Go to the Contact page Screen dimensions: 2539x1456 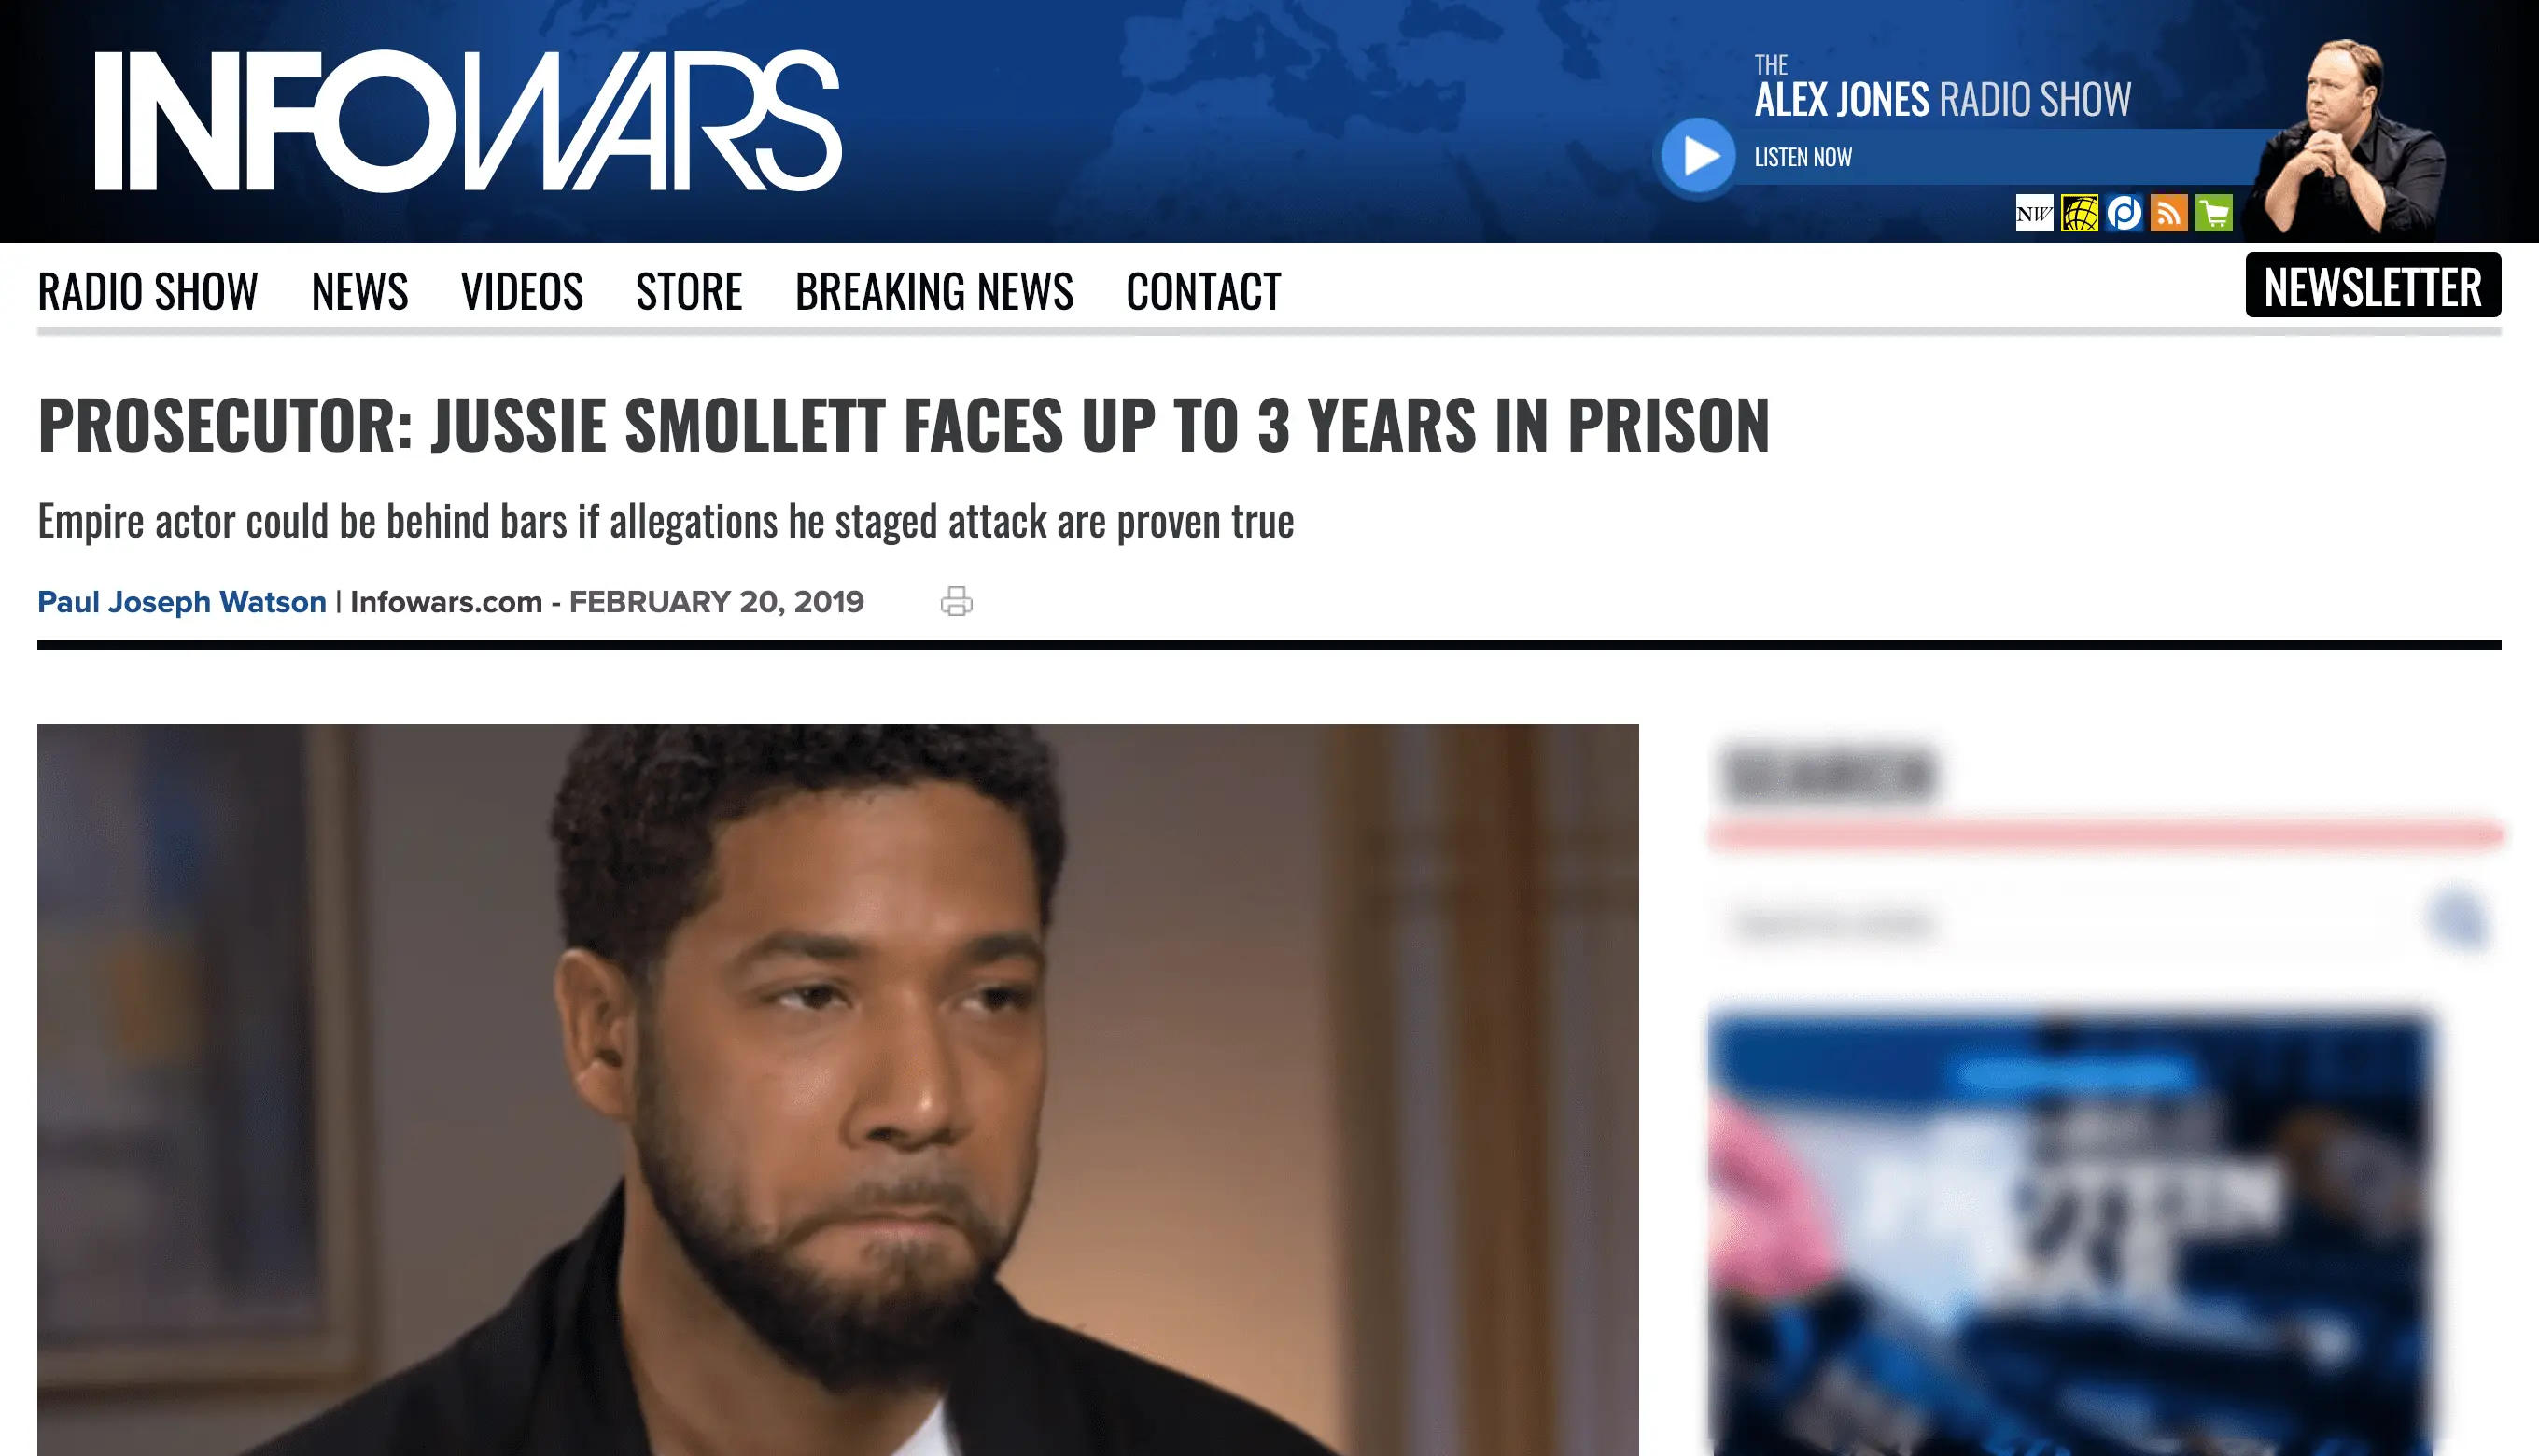[1203, 291]
